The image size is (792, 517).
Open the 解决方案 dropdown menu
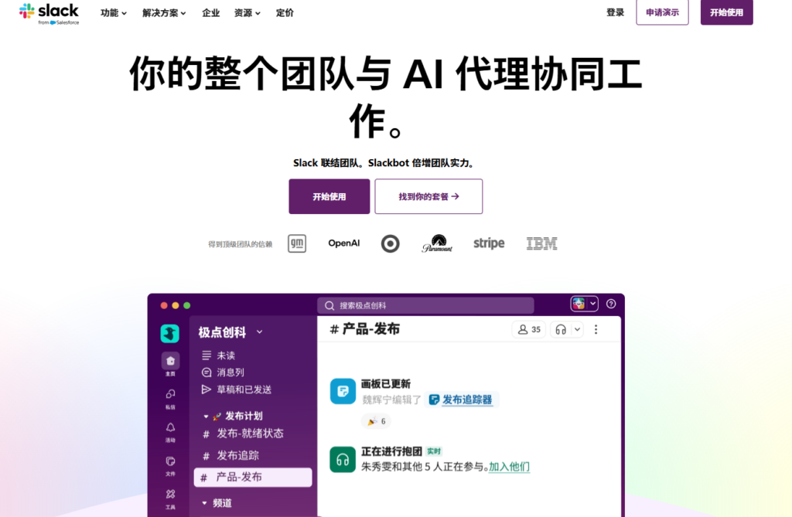coord(164,13)
